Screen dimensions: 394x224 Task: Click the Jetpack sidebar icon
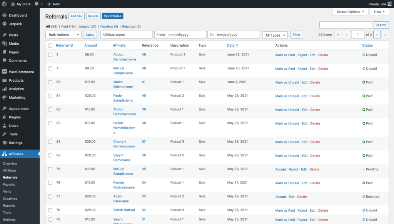(x=4, y=24)
